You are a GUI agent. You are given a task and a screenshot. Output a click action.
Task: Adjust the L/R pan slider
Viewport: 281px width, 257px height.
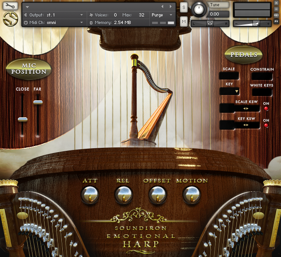[210, 24]
